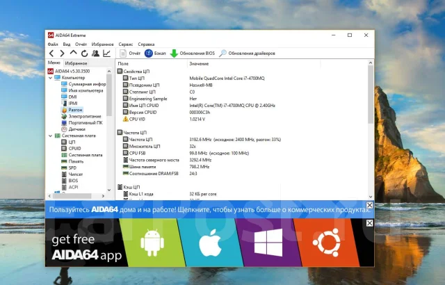Go forward with the right arrow toolbar icon
Viewport: 445px width, 285px height.
click(x=62, y=54)
